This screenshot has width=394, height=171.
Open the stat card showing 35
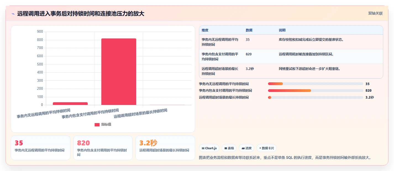41,148
